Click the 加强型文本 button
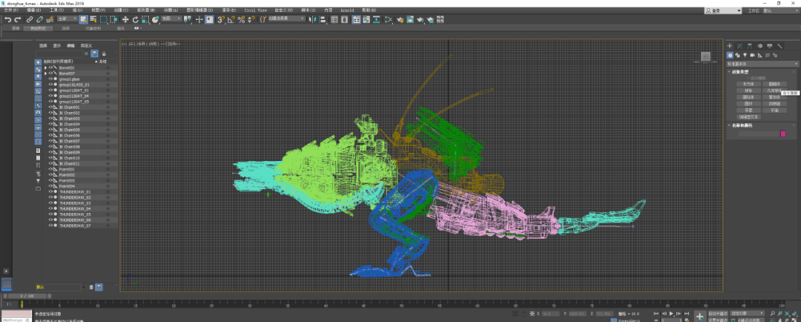 (x=749, y=116)
